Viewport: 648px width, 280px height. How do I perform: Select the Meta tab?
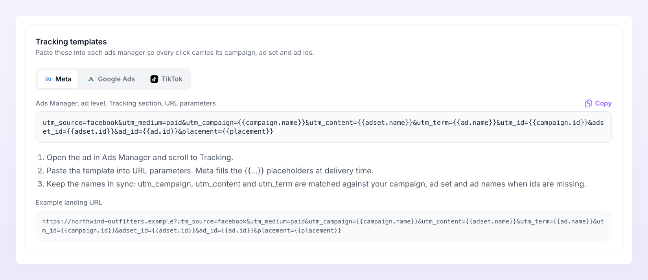pos(58,79)
